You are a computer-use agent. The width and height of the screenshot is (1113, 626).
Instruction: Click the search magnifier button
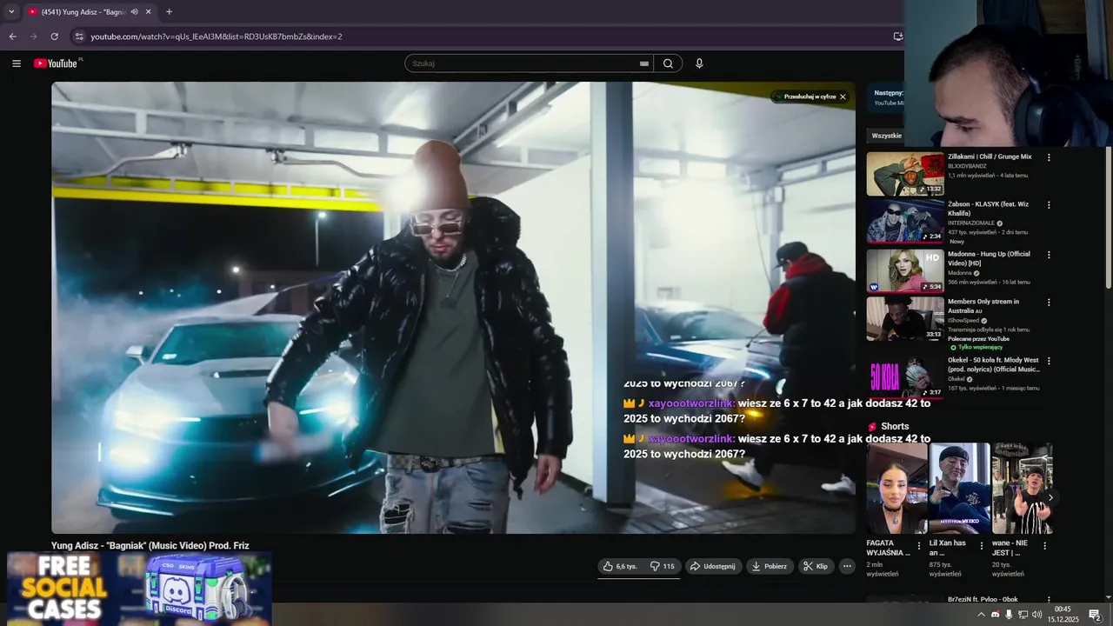pos(668,63)
